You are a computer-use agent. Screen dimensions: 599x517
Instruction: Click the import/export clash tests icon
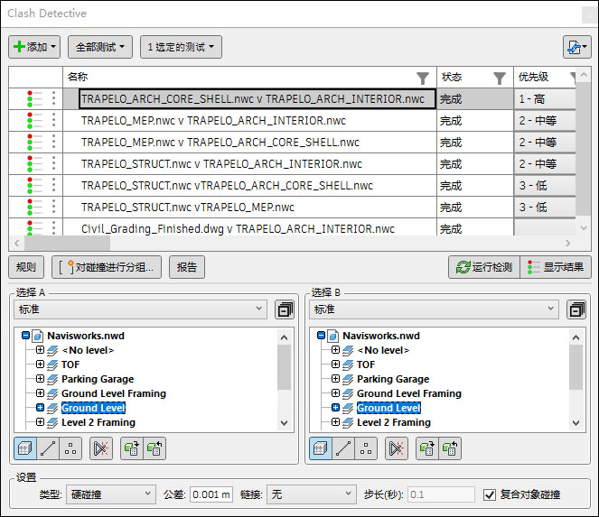click(576, 47)
